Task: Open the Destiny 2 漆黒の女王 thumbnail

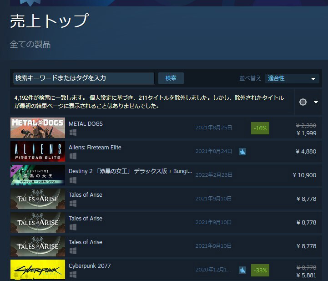Action: pos(38,175)
